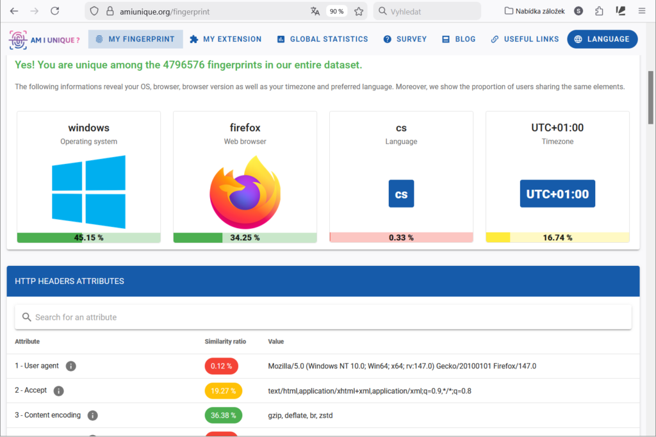The width and height of the screenshot is (656, 437).
Task: Click info icon beside Accept attribute
Action: (59, 391)
